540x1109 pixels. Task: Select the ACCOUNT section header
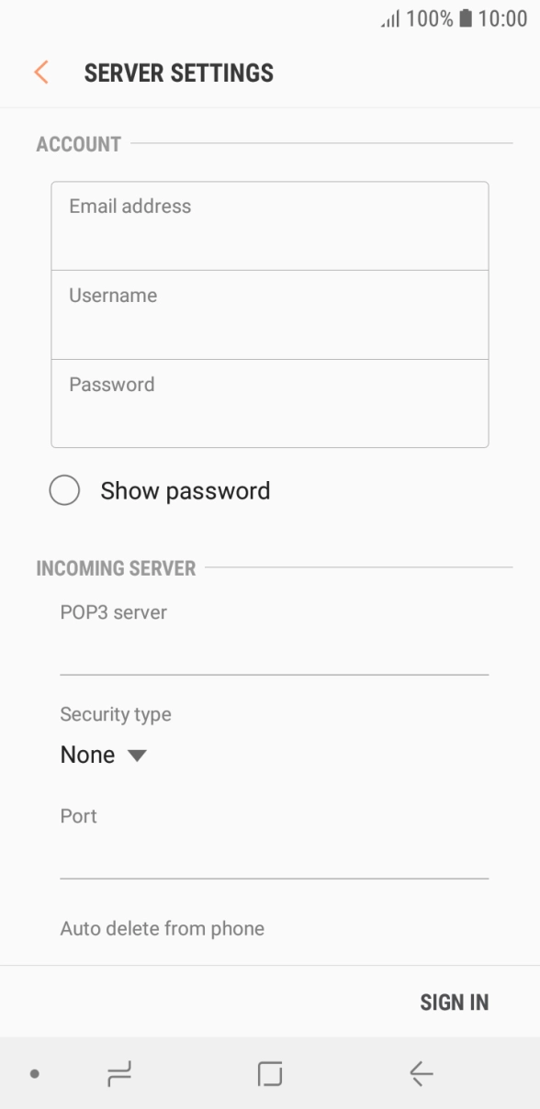(x=79, y=143)
